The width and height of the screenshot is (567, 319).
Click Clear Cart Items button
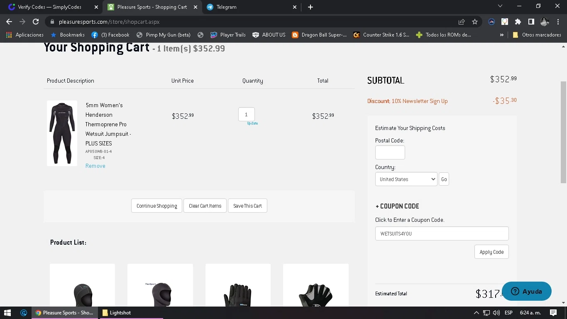pyautogui.click(x=205, y=206)
